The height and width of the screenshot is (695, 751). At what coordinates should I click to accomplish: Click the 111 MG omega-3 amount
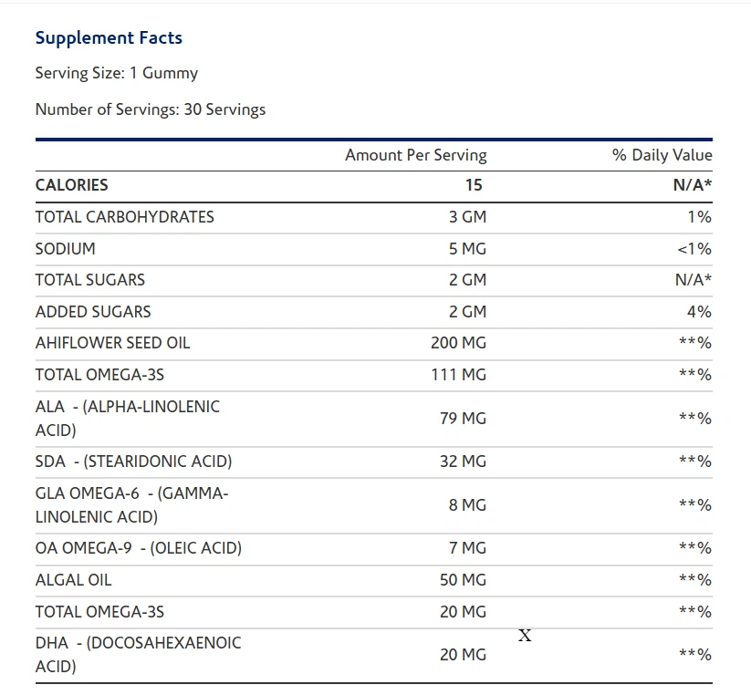point(458,375)
